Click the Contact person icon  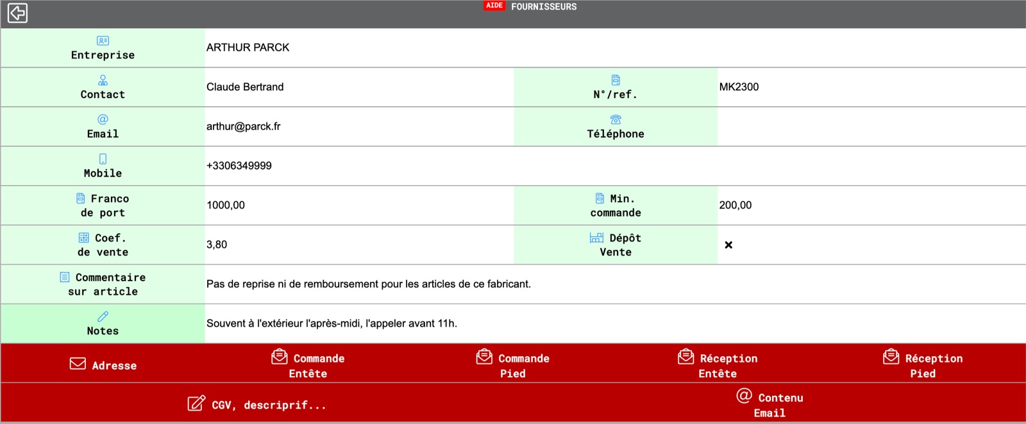point(103,80)
